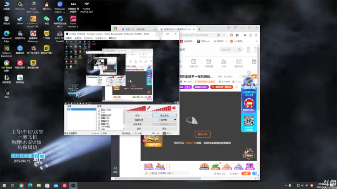Click the Exit button in OBS
Viewport: 337px width, 189px height.
tap(164, 129)
